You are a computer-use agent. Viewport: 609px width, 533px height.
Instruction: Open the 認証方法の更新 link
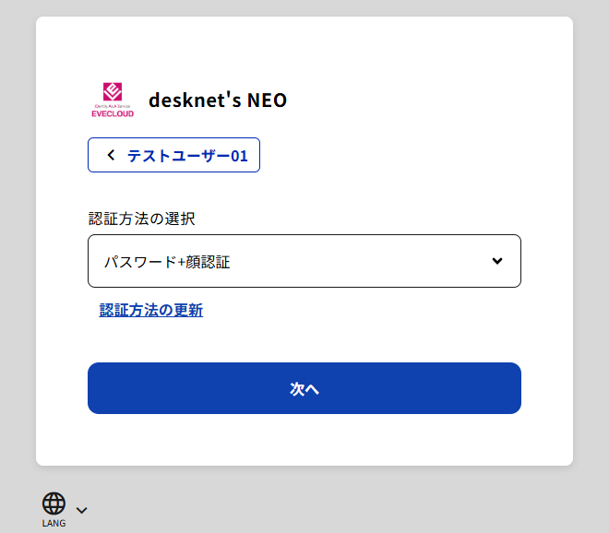click(151, 310)
